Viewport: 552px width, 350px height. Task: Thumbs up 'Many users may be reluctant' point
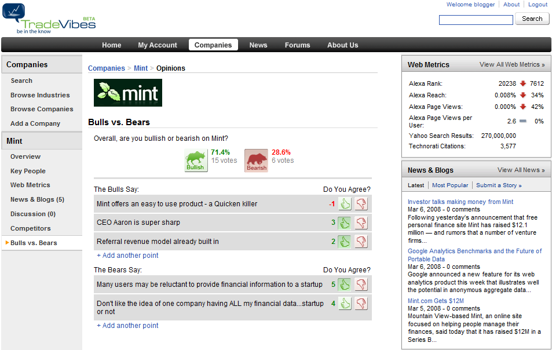point(345,285)
